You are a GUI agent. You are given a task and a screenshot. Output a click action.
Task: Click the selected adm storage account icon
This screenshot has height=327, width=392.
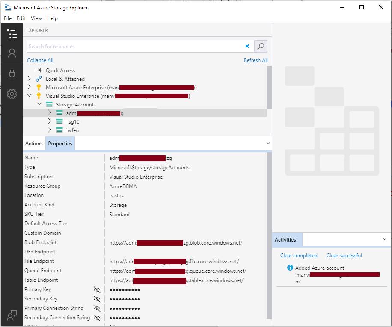pos(59,113)
